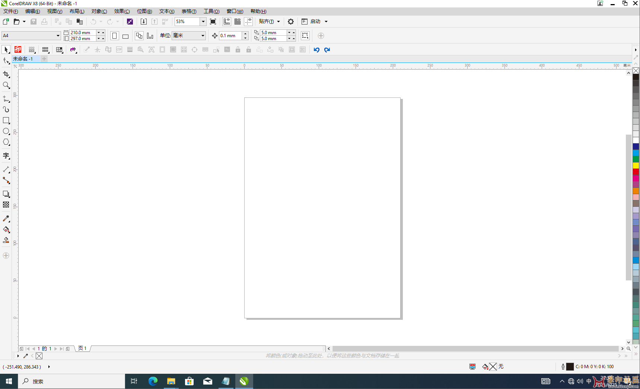Click the red color swatch in palette
640x389 pixels.
[636, 172]
